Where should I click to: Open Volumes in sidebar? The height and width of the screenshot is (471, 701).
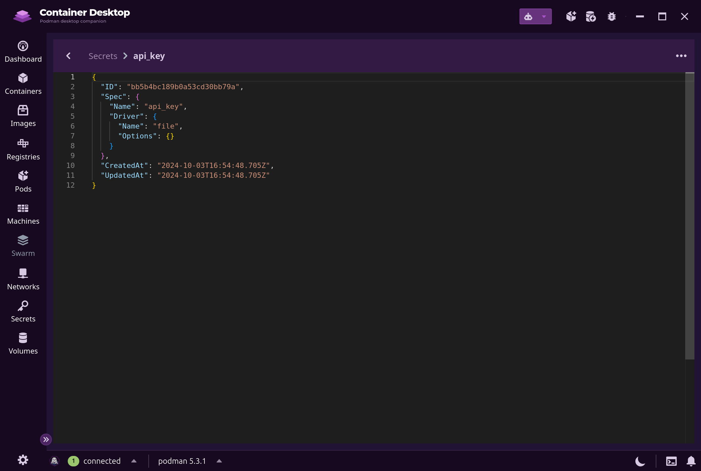(23, 343)
